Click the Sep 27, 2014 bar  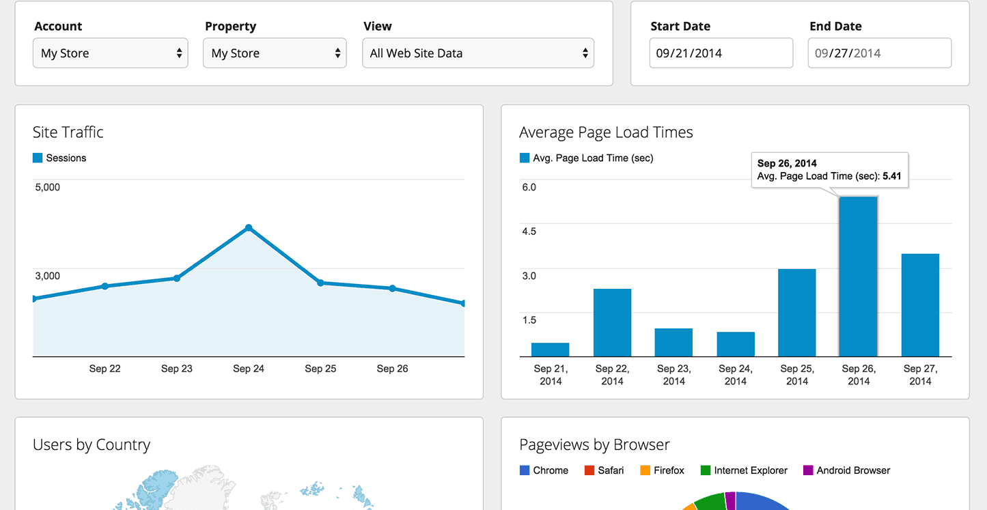pos(920,305)
